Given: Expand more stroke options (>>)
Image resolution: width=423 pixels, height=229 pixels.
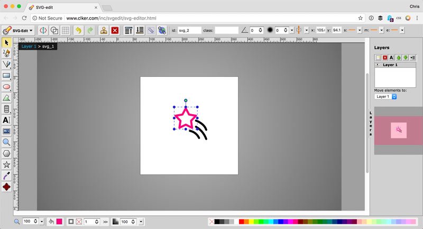Looking at the screenshot, I should pyautogui.click(x=105, y=222).
